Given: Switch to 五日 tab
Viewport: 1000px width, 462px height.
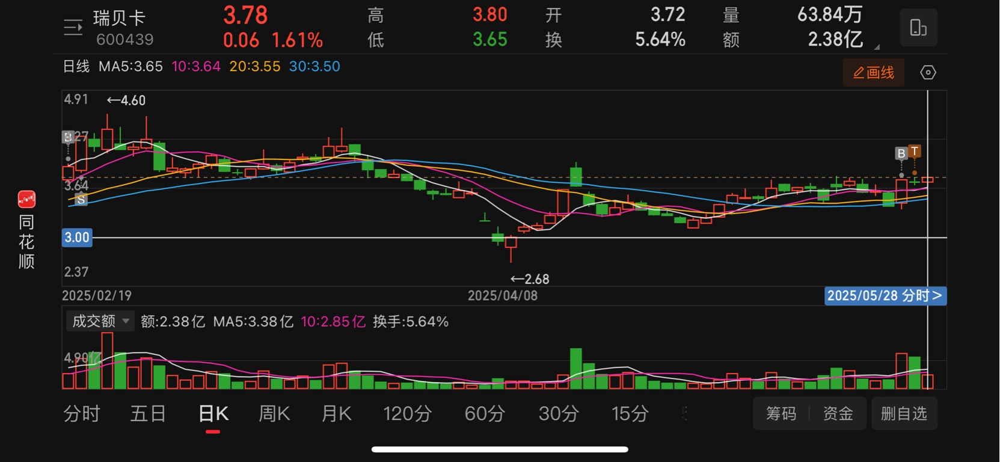Looking at the screenshot, I should point(148,414).
